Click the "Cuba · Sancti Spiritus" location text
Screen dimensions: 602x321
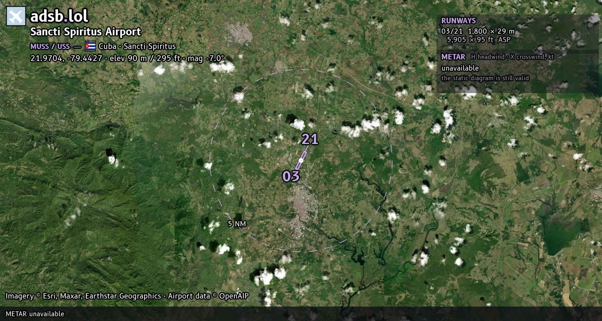coord(137,46)
